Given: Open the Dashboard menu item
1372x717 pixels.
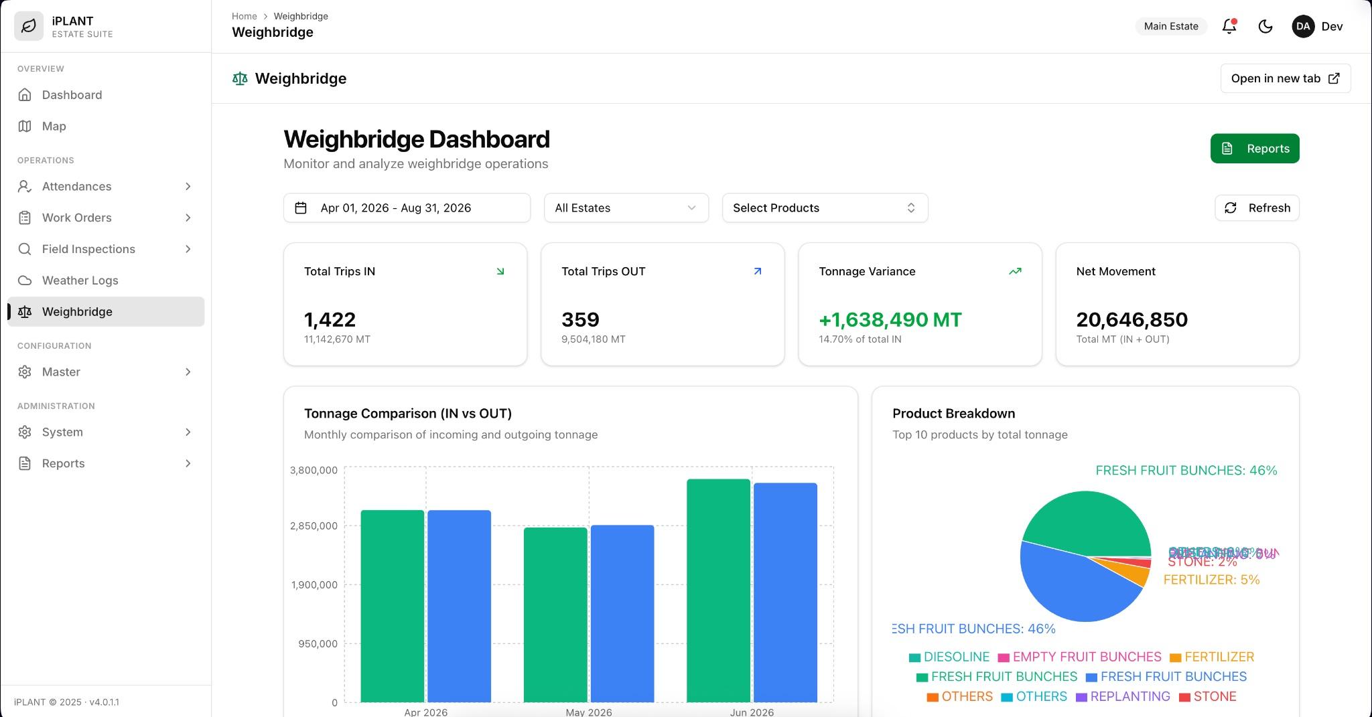Looking at the screenshot, I should pyautogui.click(x=106, y=95).
